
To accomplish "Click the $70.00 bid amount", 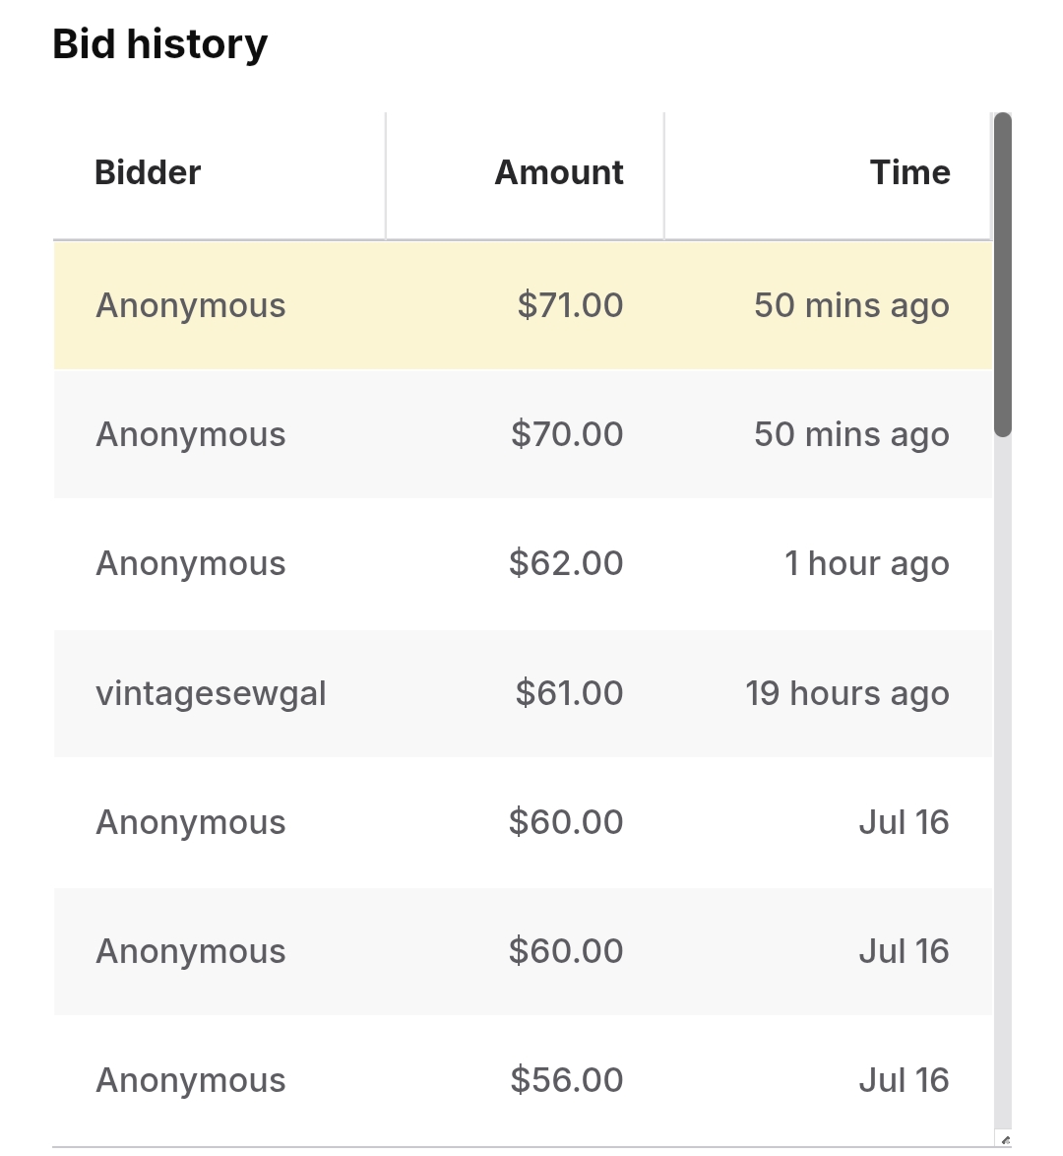I will (567, 435).
